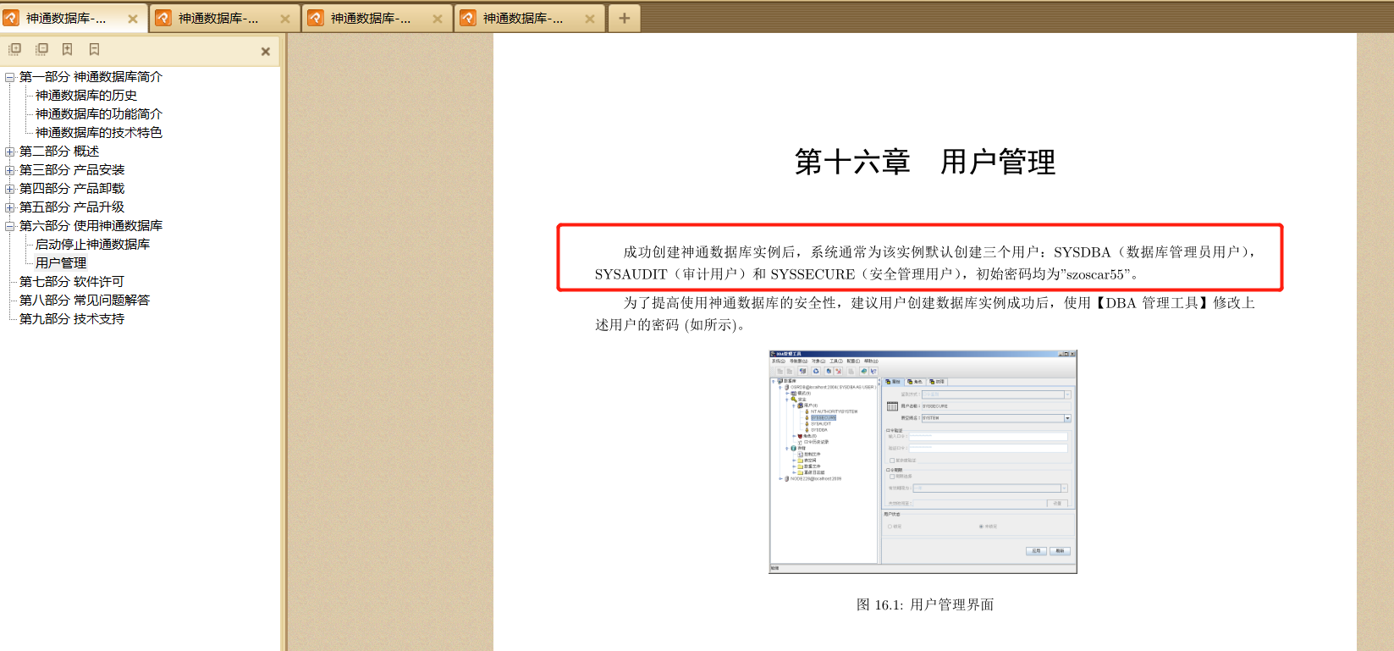Select 第七部分 软件许可 in outline
This screenshot has width=1394, height=651.
71,282
